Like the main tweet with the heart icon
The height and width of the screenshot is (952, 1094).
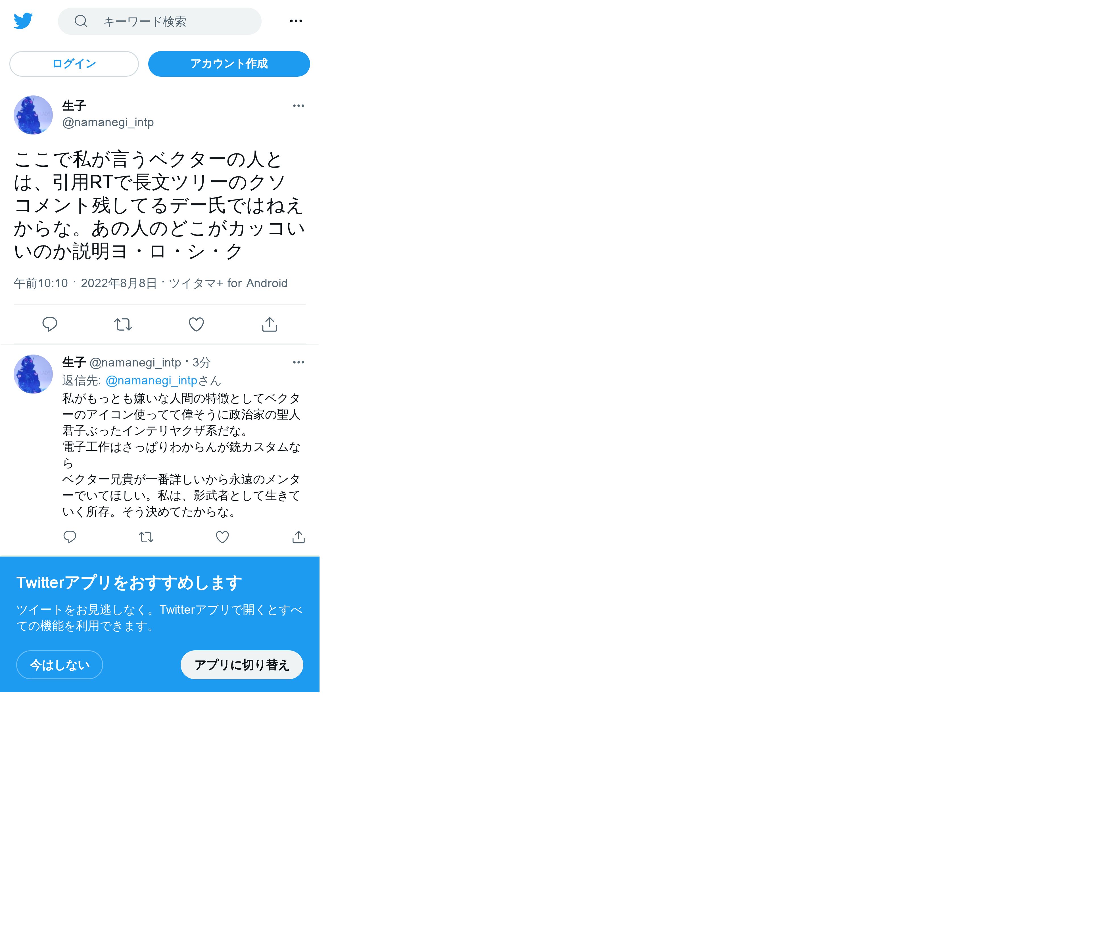click(197, 324)
